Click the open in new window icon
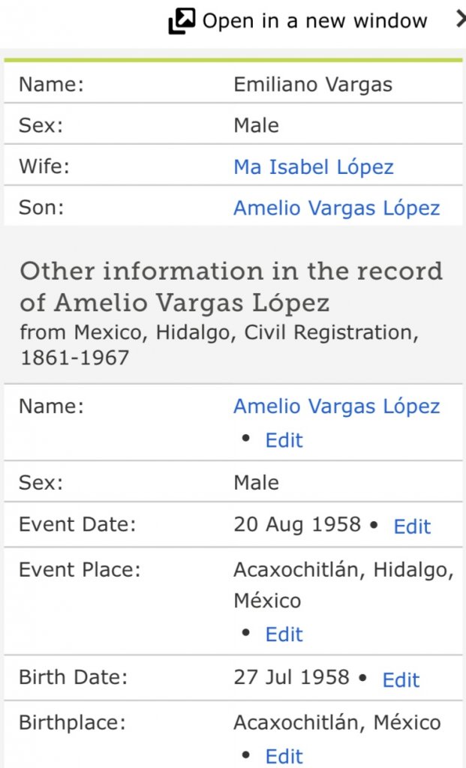The image size is (466, 768). click(182, 22)
